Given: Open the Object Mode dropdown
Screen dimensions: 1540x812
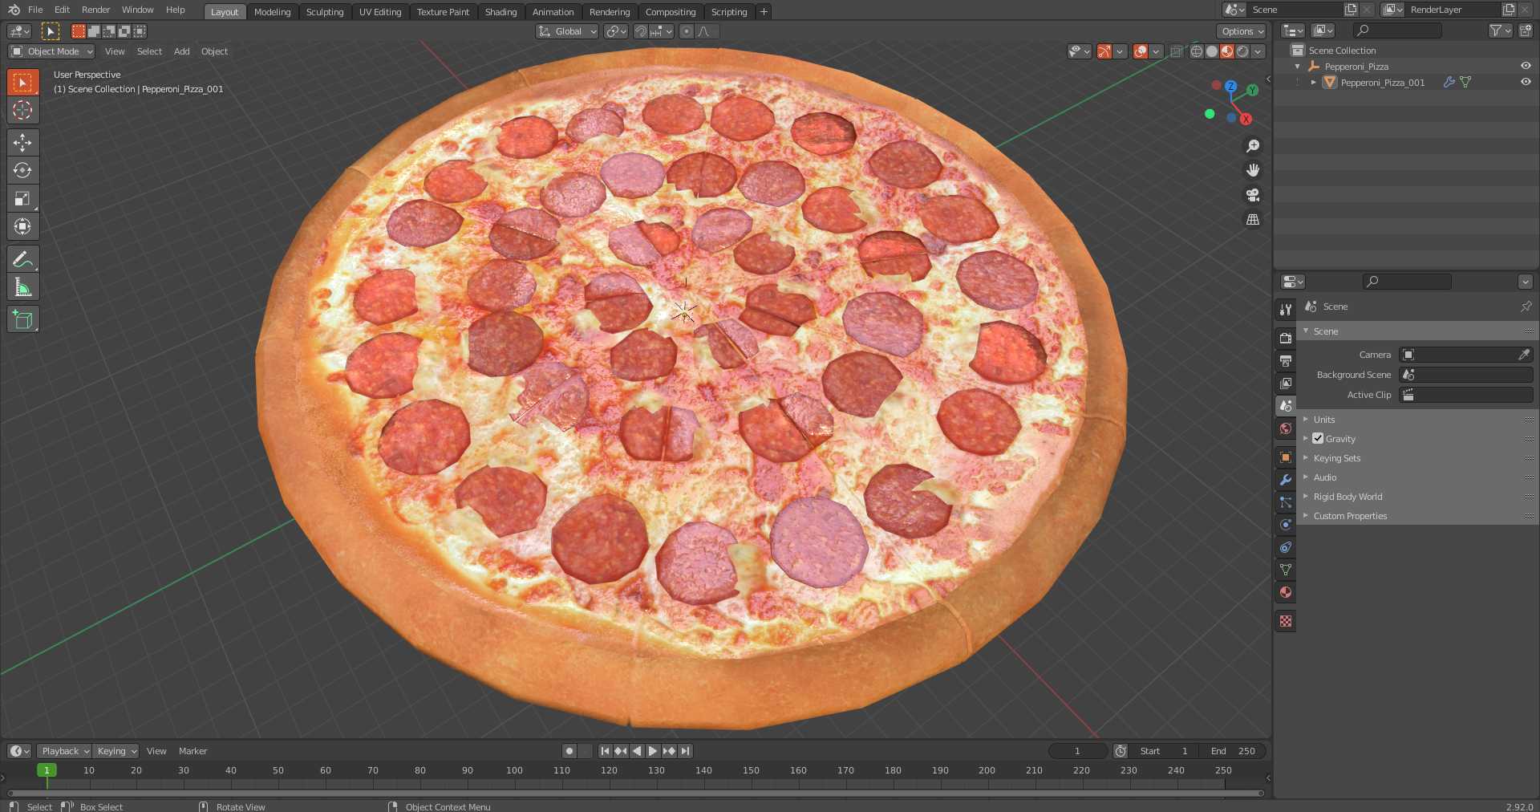Looking at the screenshot, I should (51, 51).
